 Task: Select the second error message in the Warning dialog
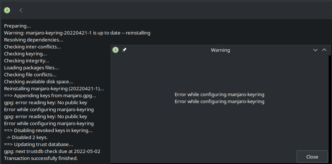219,101
